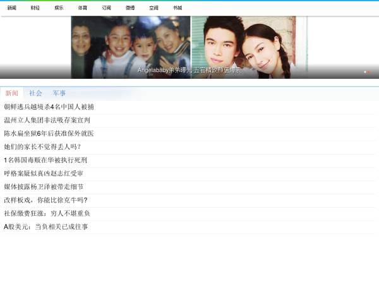Go to 财经 in the top navigation

35,8
